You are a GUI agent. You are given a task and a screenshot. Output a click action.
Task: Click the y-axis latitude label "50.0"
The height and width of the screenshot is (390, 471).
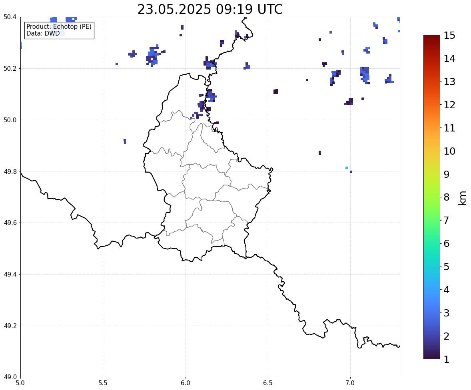[x=10, y=120]
